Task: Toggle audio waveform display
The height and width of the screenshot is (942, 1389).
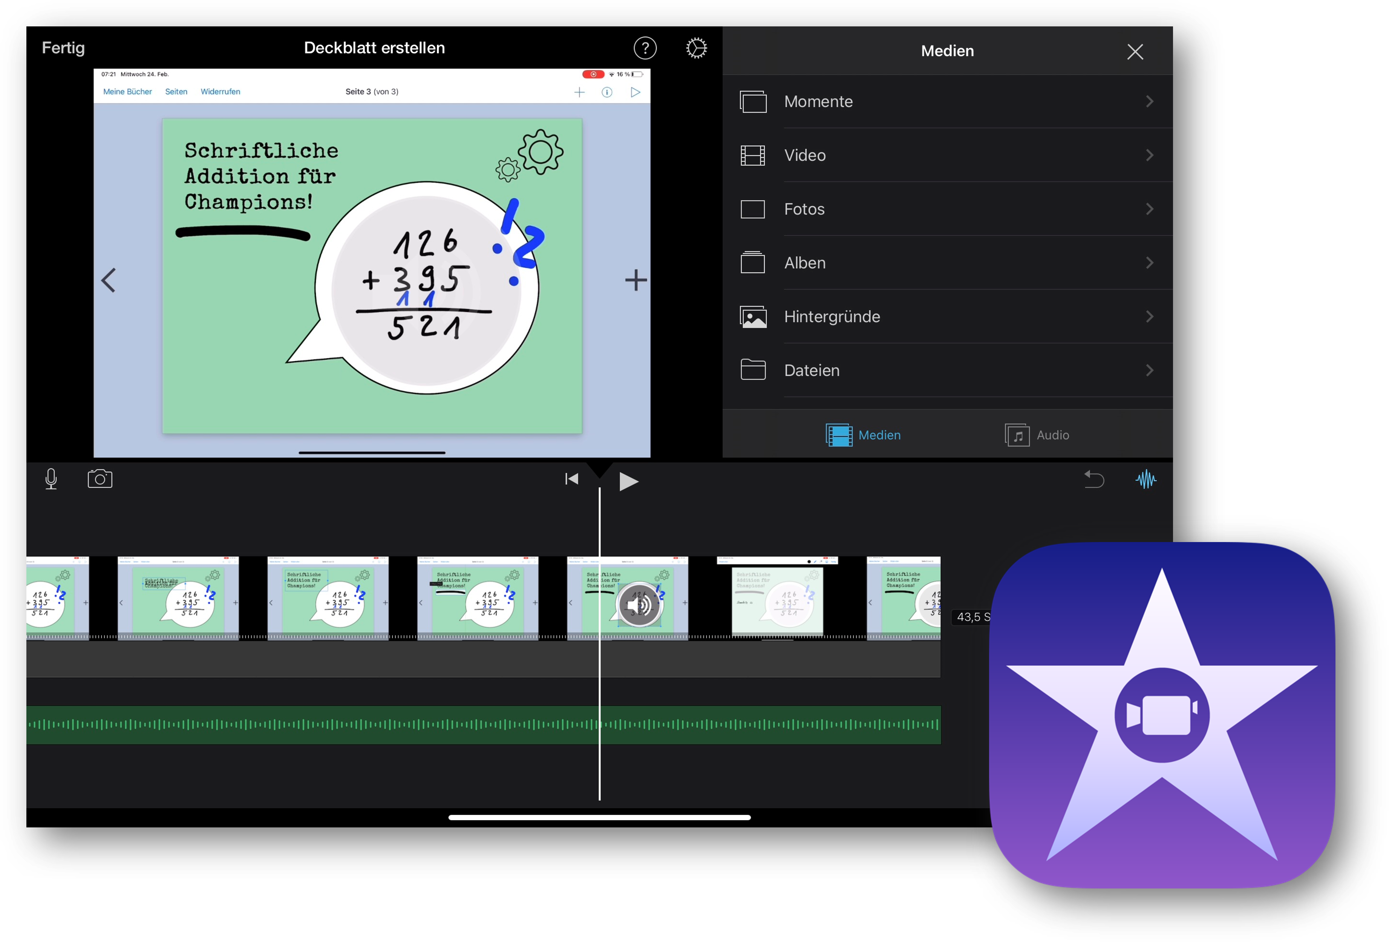Action: pyautogui.click(x=1146, y=479)
